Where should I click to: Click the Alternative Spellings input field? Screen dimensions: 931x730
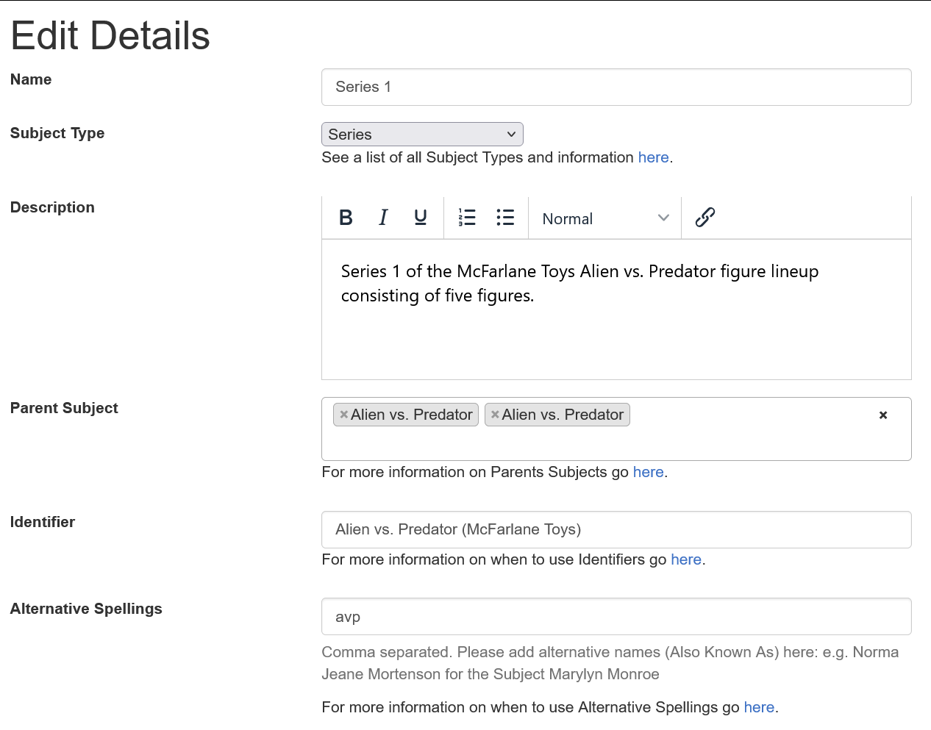click(616, 617)
